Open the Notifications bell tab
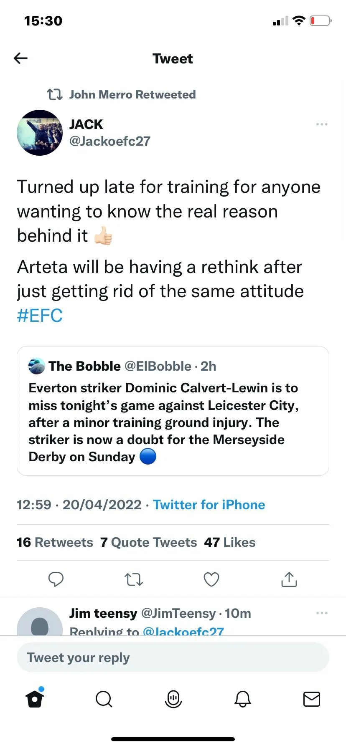This screenshot has width=346, height=748. 243,699
